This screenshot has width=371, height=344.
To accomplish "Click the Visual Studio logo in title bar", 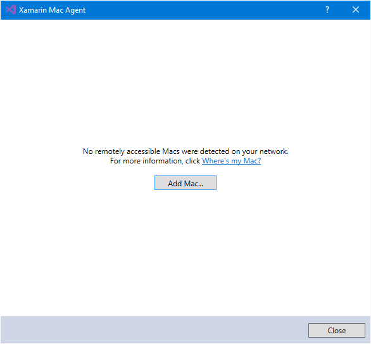I will click(x=11, y=10).
